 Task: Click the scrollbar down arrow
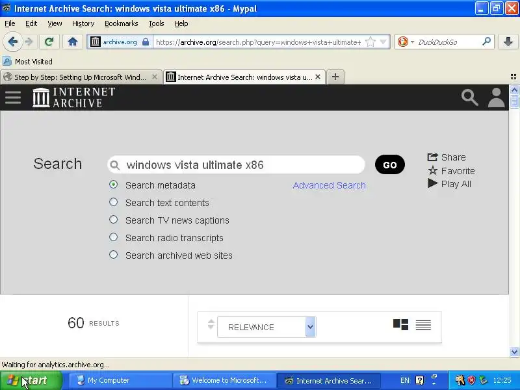[514, 352]
